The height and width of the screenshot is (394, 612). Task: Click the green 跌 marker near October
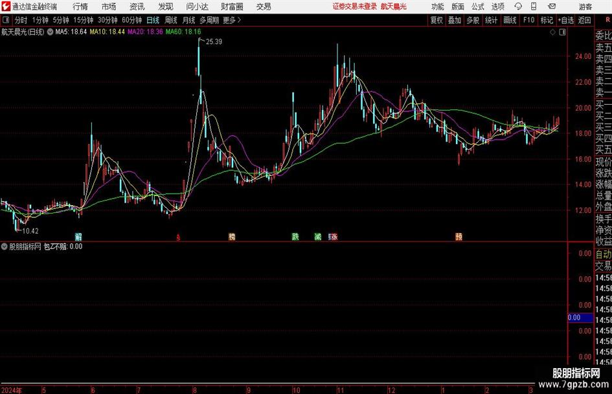click(x=295, y=236)
